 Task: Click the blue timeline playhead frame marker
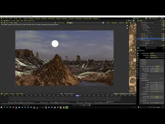click(x=77, y=95)
